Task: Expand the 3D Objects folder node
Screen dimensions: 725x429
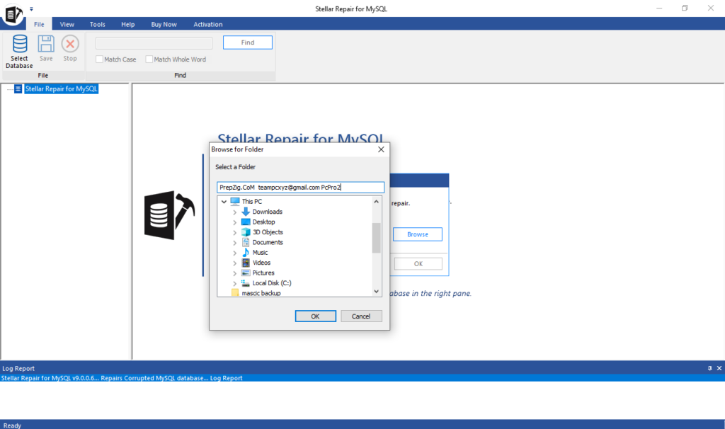Action: [x=235, y=232]
